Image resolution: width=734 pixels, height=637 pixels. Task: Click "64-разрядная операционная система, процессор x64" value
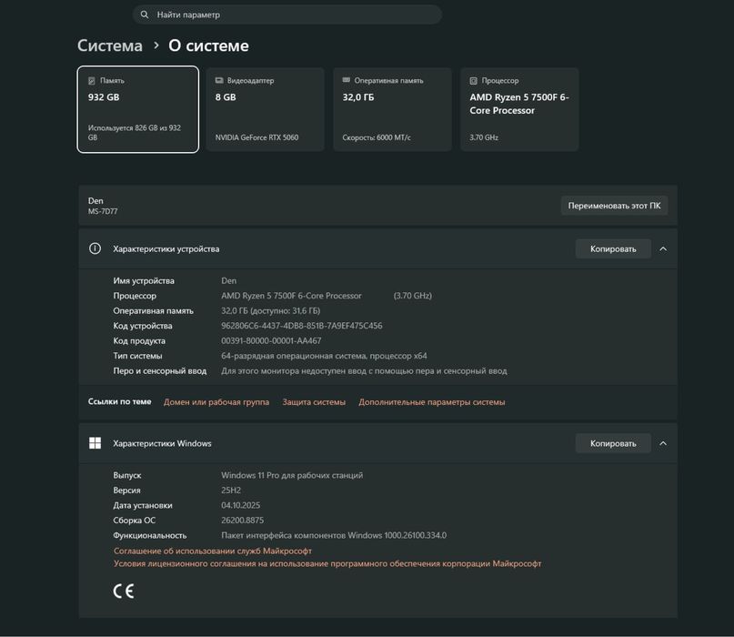[324, 356]
